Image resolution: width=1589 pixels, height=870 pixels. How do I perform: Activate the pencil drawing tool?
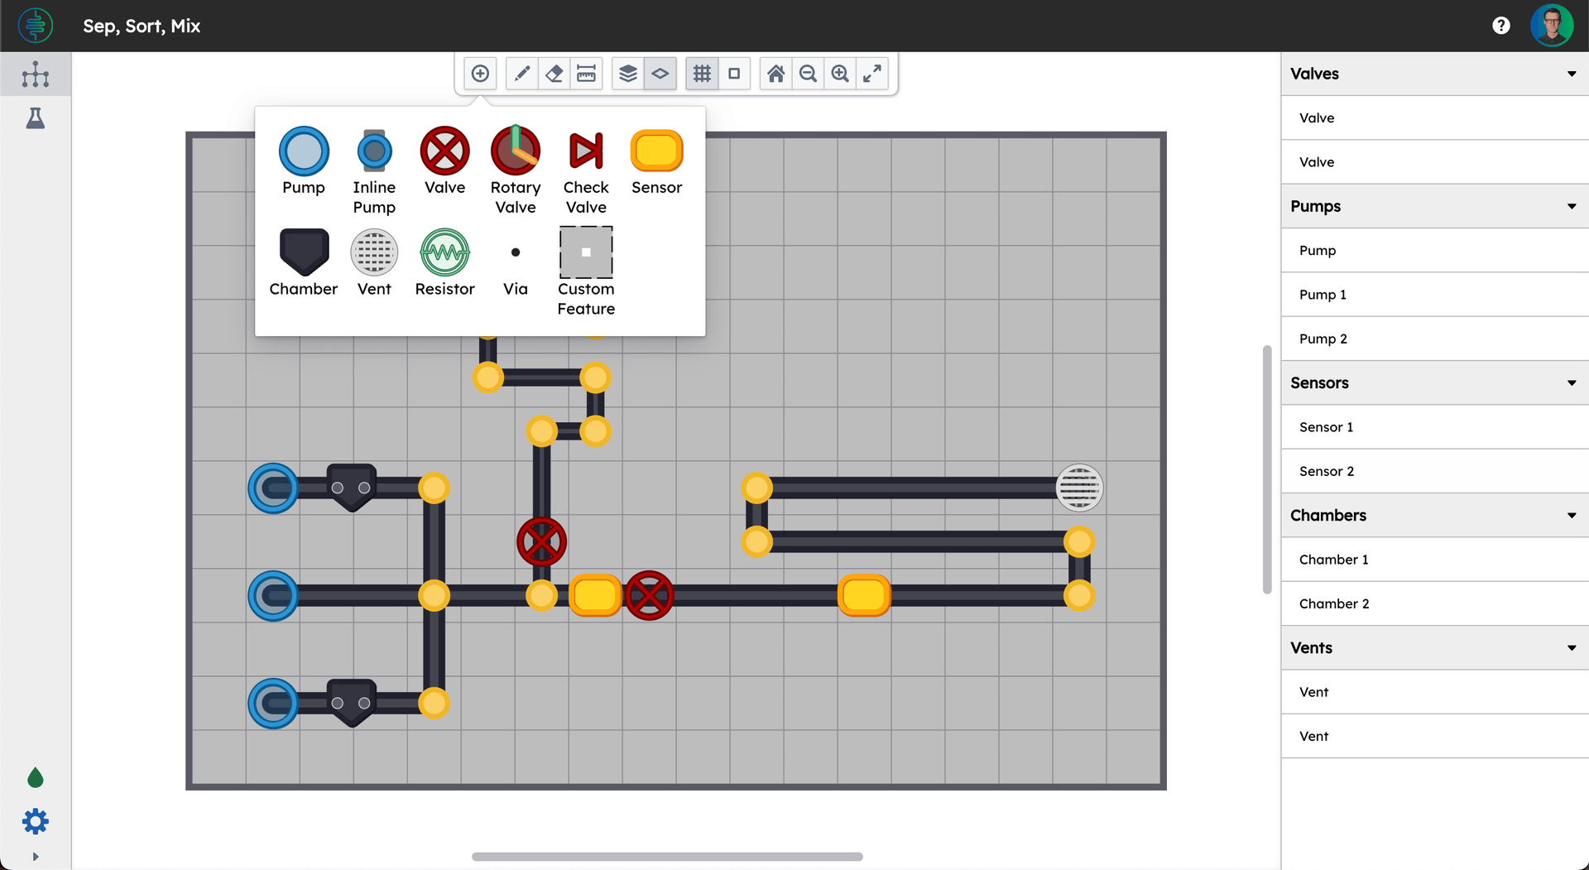click(521, 74)
